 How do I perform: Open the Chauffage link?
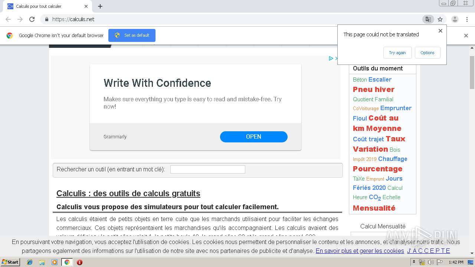[x=393, y=159]
